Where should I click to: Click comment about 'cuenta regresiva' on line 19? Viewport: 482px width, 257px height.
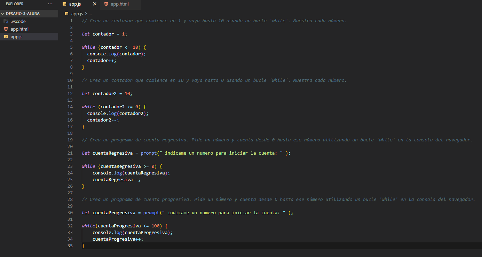(277, 140)
